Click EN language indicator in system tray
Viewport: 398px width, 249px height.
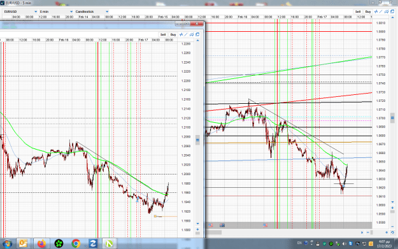pyautogui.click(x=299, y=243)
